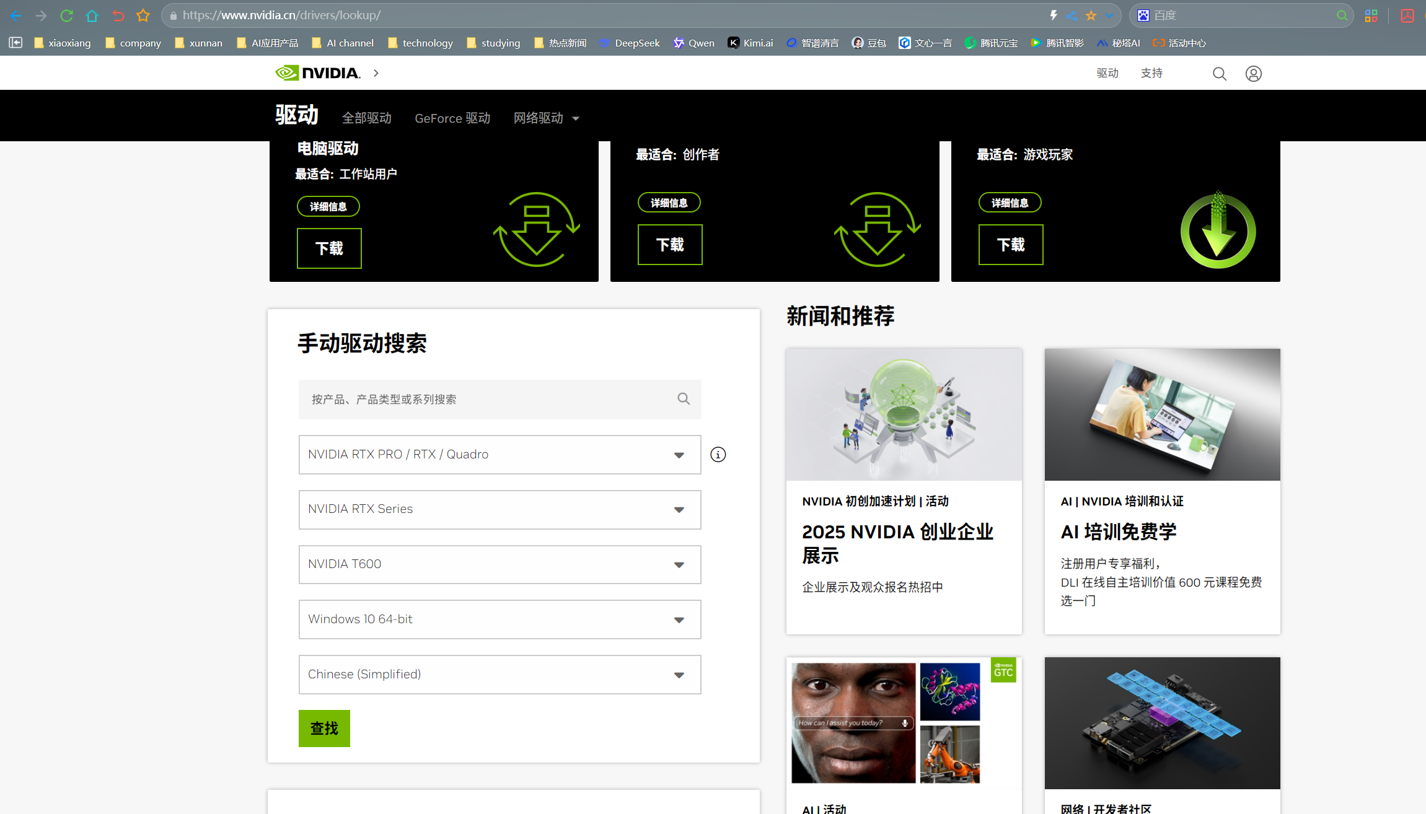Open the NVIDIA T600 product dropdown

[500, 564]
